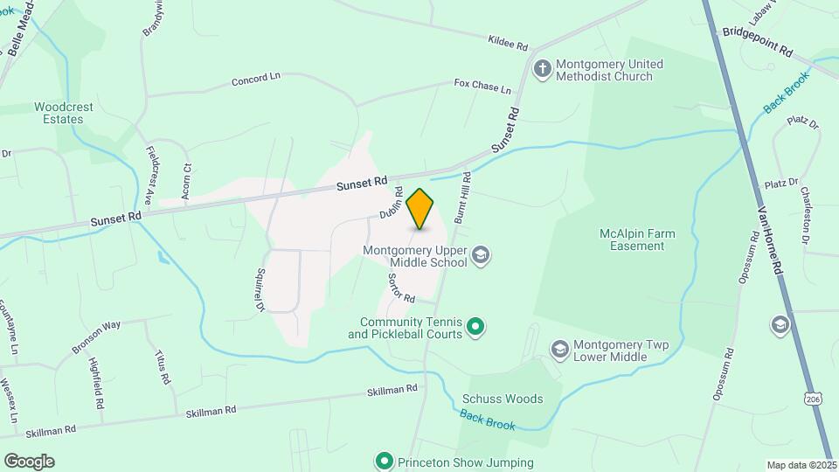Image resolution: width=839 pixels, height=472 pixels.
Task: Click the Route 206 highway shield
Action: tap(812, 398)
